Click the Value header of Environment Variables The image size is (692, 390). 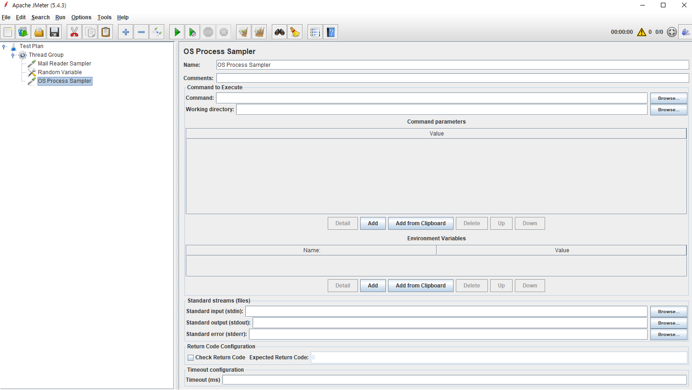tap(562, 250)
